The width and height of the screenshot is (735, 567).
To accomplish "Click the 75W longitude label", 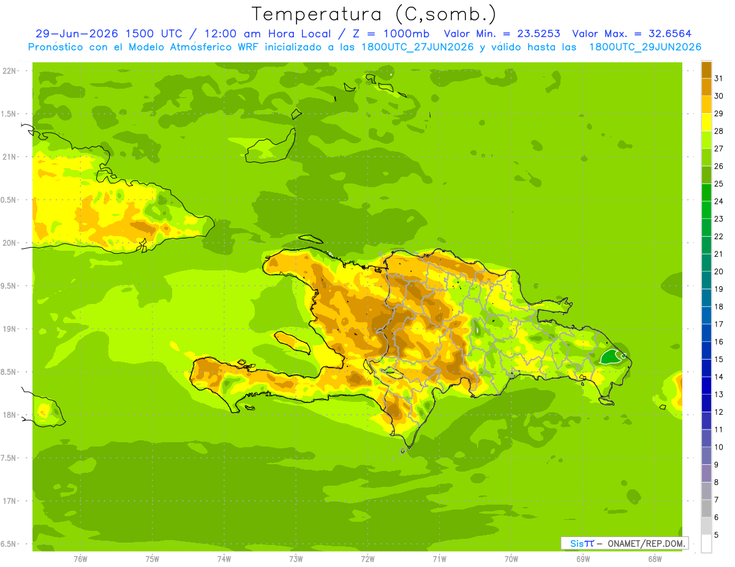I will pyautogui.click(x=152, y=559).
